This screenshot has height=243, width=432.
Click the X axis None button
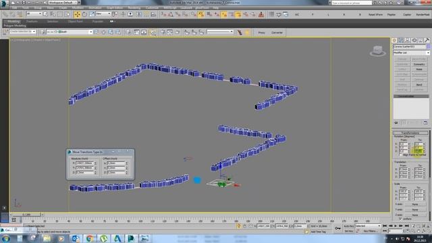(x=415, y=204)
